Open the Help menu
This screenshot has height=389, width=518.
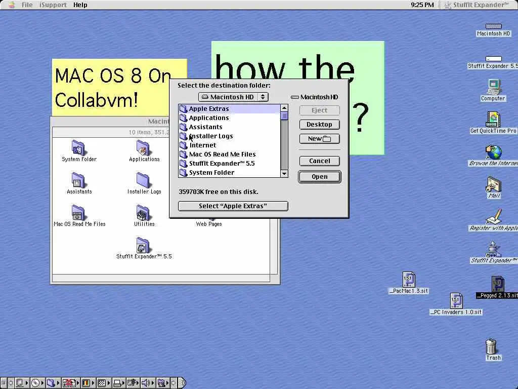80,5
